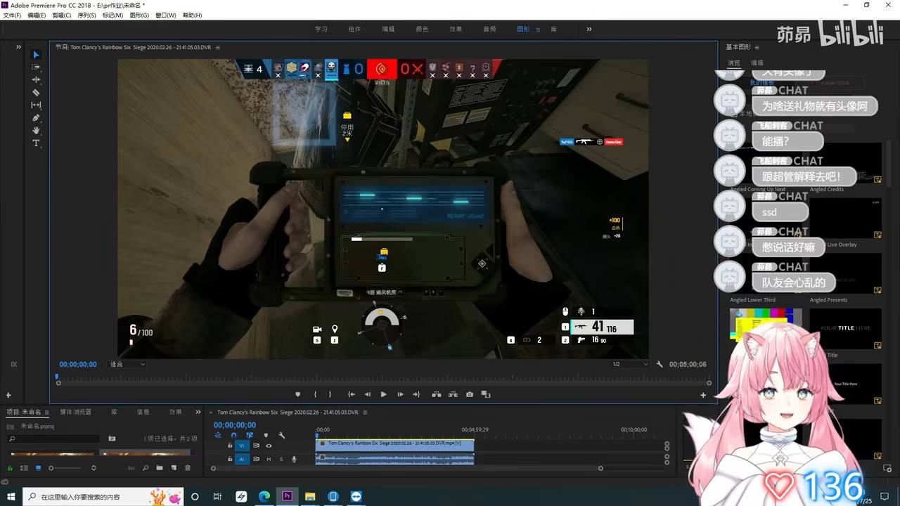
Task: Select Rainbow Six video clip on V1
Action: [x=394, y=444]
